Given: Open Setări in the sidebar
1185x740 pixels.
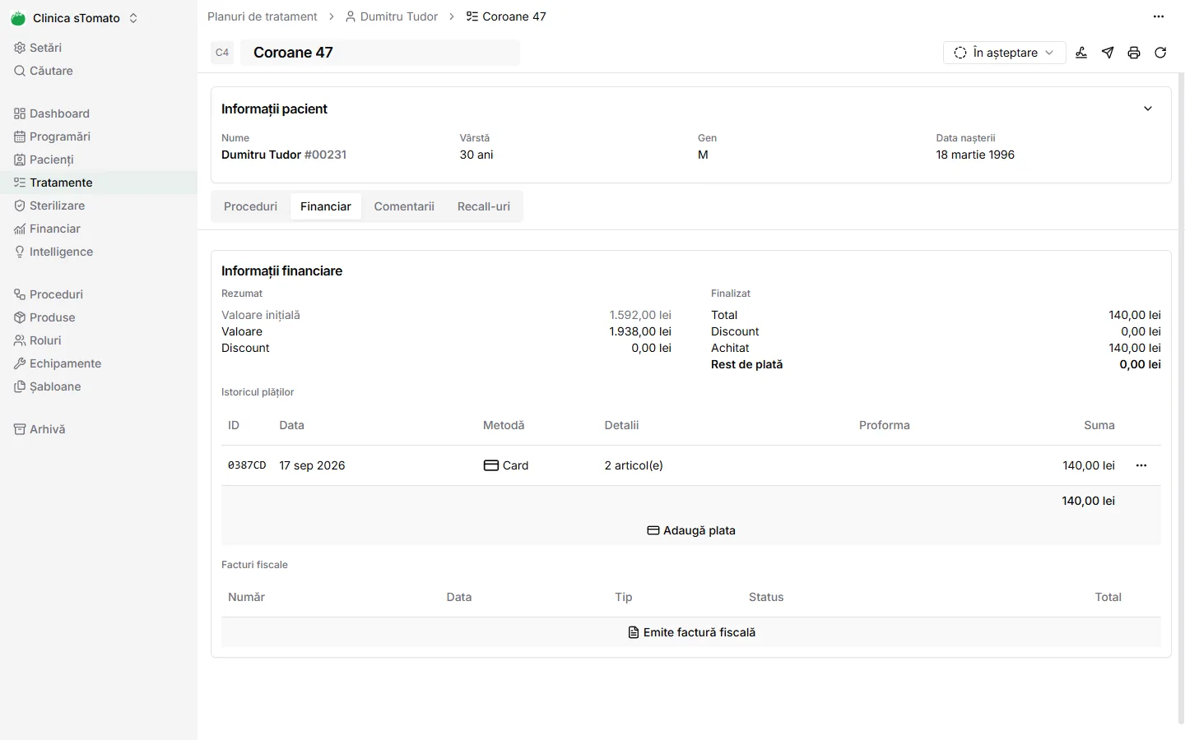Looking at the screenshot, I should 99,48.
